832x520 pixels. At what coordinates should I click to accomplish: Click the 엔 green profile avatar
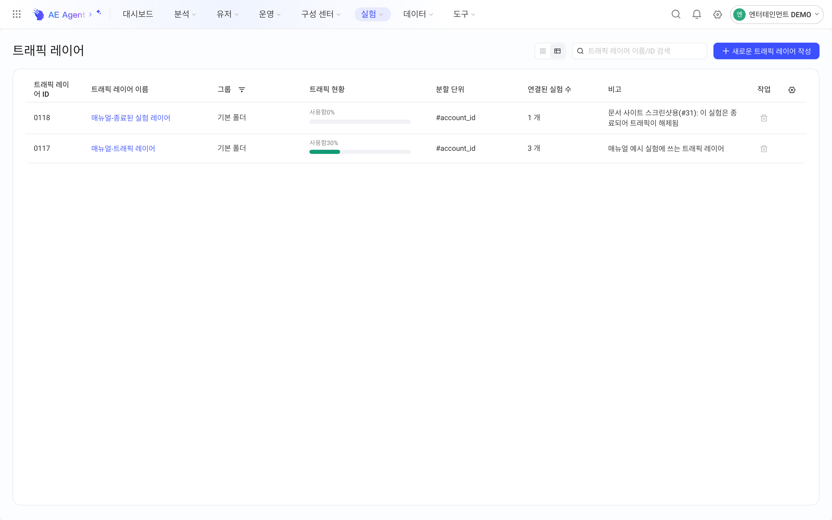click(739, 15)
